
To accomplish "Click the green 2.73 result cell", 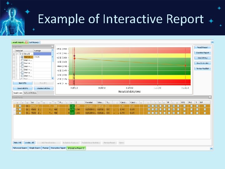I will coord(72,109).
